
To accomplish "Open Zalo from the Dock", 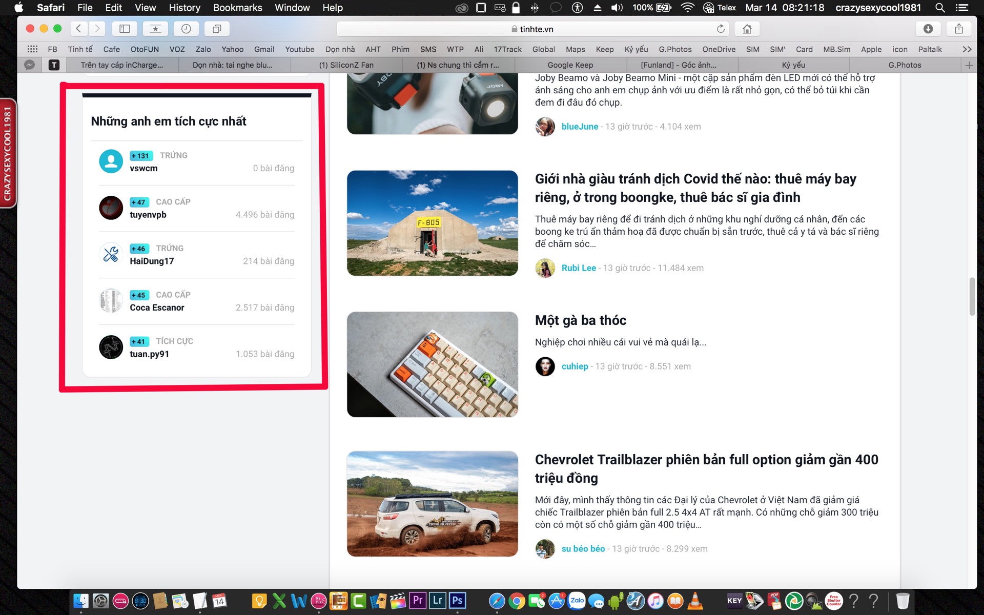I will pyautogui.click(x=577, y=601).
